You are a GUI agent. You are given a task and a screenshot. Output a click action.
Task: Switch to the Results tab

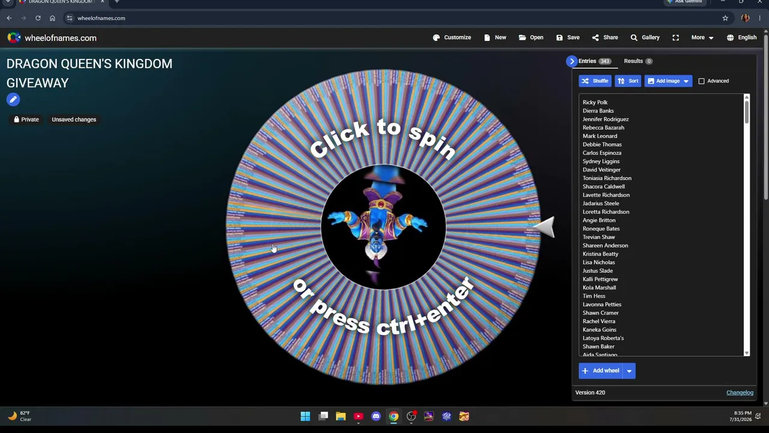point(638,61)
